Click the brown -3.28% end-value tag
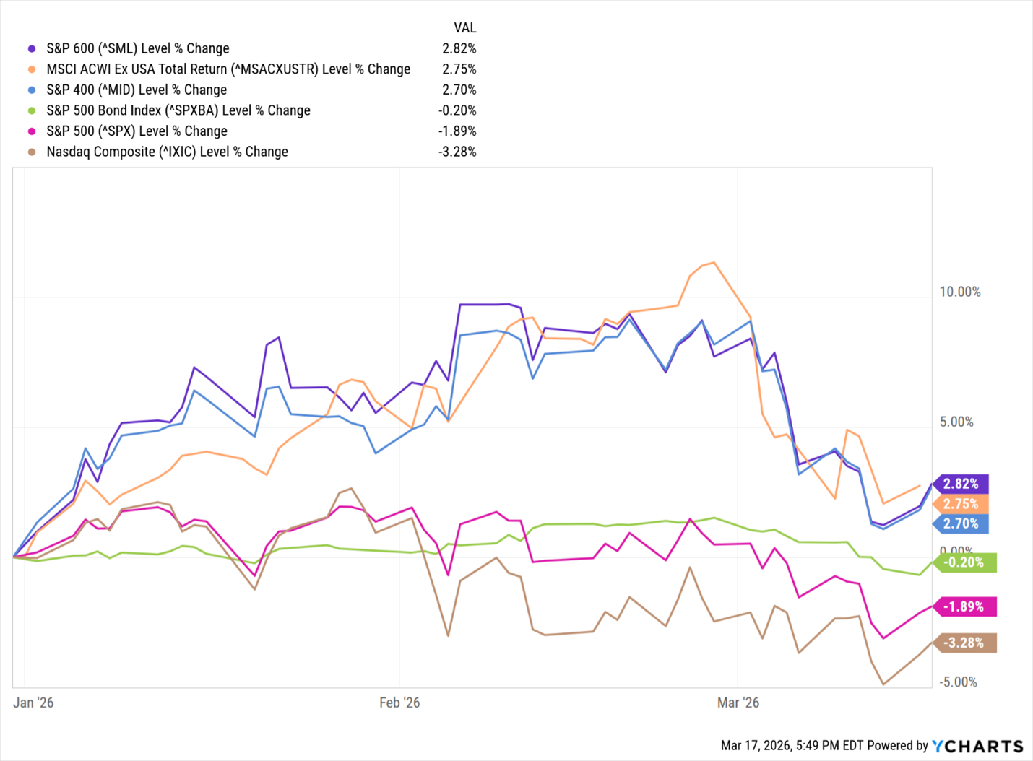Viewport: 1033px width, 761px height. click(964, 643)
